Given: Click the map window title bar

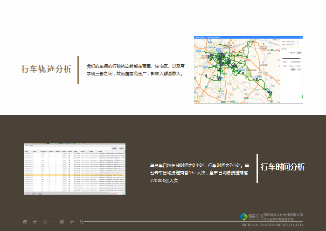Looking at the screenshot, I should coord(248,36).
